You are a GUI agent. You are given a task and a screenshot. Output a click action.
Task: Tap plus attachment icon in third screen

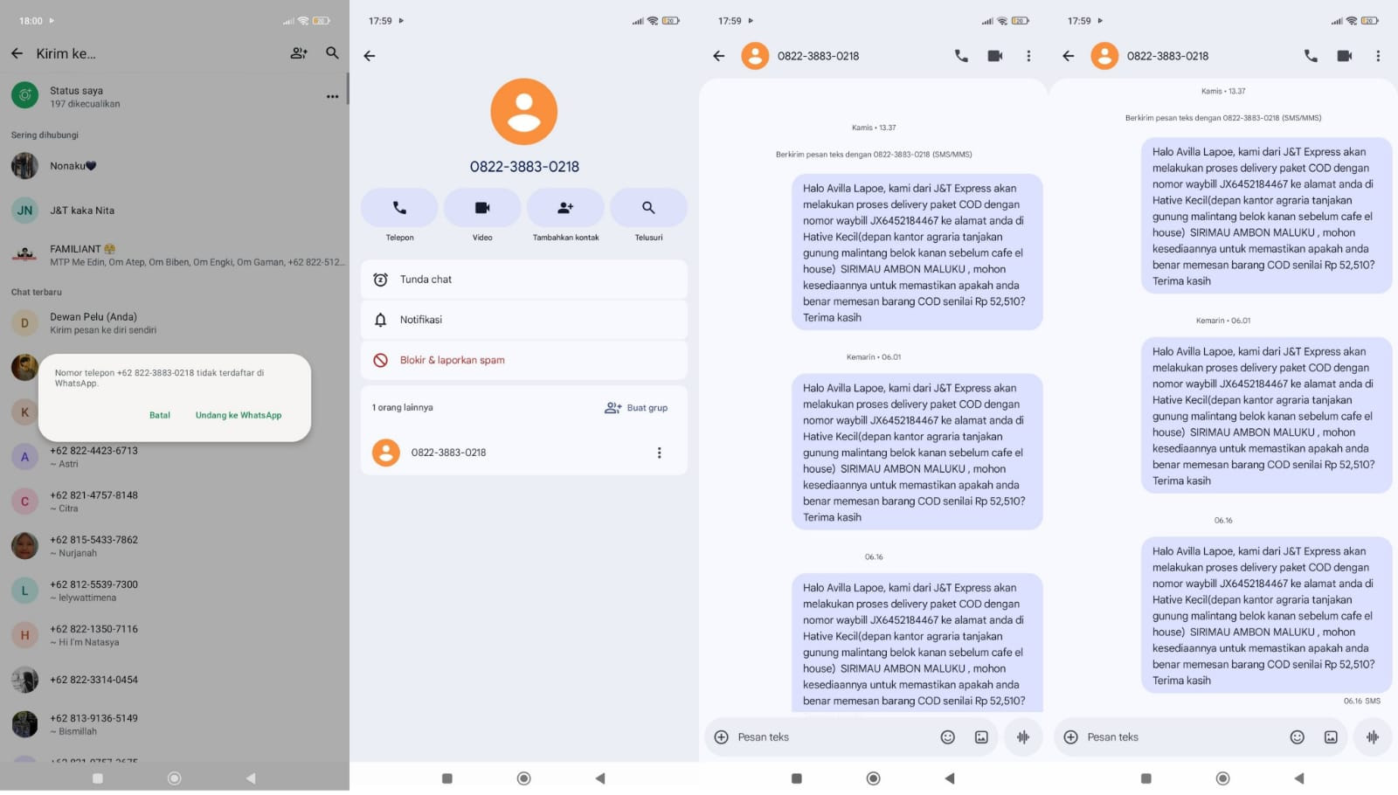(722, 737)
